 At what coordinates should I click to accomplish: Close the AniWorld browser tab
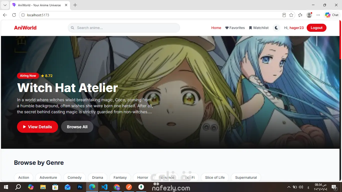67,5
